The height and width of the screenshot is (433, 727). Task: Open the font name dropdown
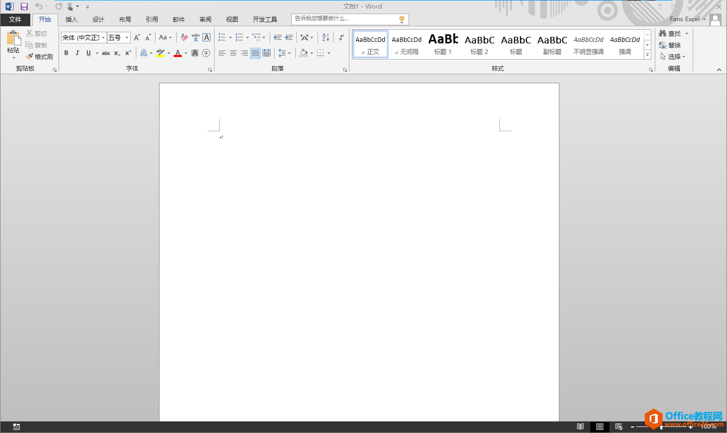coord(103,38)
